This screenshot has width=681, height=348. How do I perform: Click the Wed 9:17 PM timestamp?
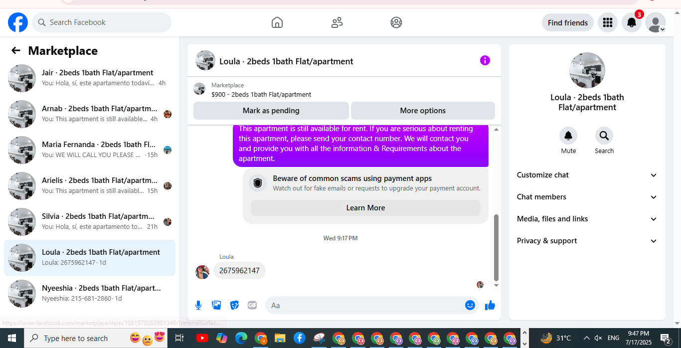(340, 238)
